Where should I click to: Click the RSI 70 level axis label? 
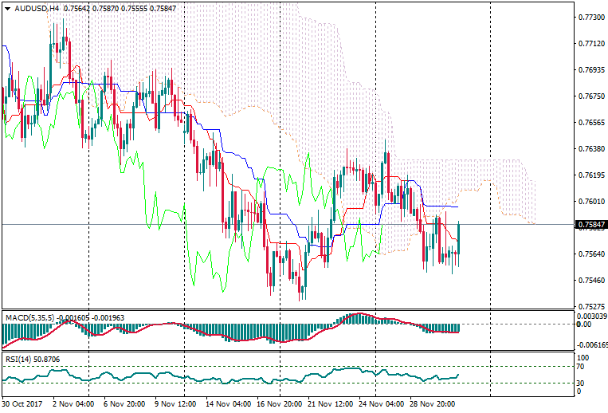click(581, 367)
